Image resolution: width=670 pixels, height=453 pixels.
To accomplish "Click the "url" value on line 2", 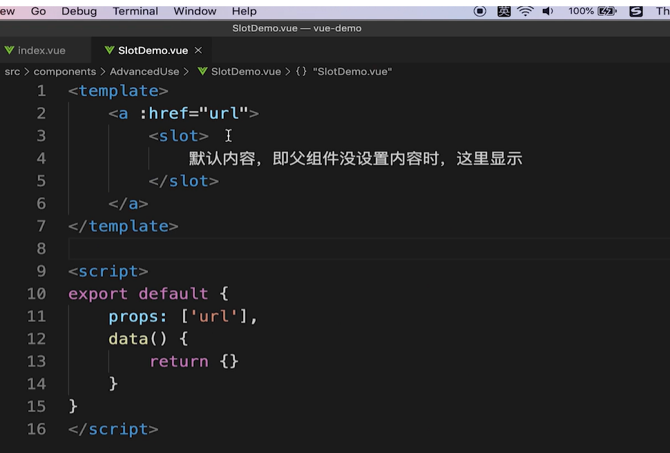I will click(x=224, y=113).
